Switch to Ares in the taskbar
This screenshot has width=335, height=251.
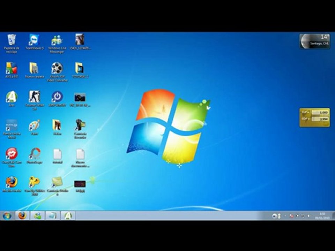tap(68, 215)
